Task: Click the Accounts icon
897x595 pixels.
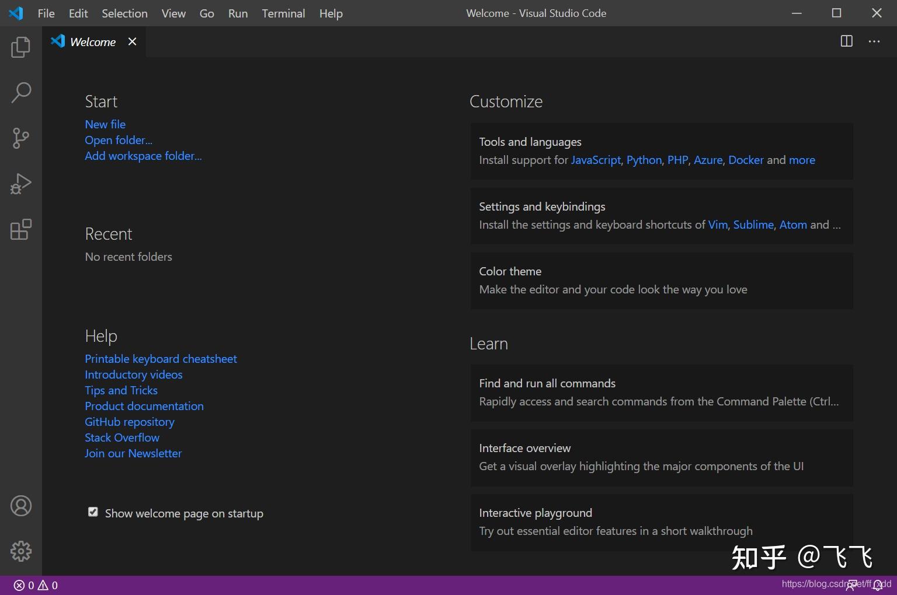Action: click(x=21, y=506)
